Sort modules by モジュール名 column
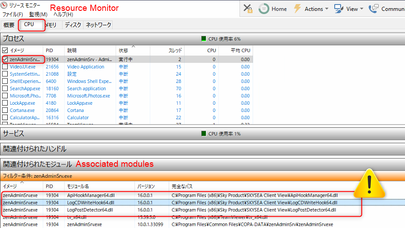The height and width of the screenshot is (228, 405). click(x=99, y=186)
